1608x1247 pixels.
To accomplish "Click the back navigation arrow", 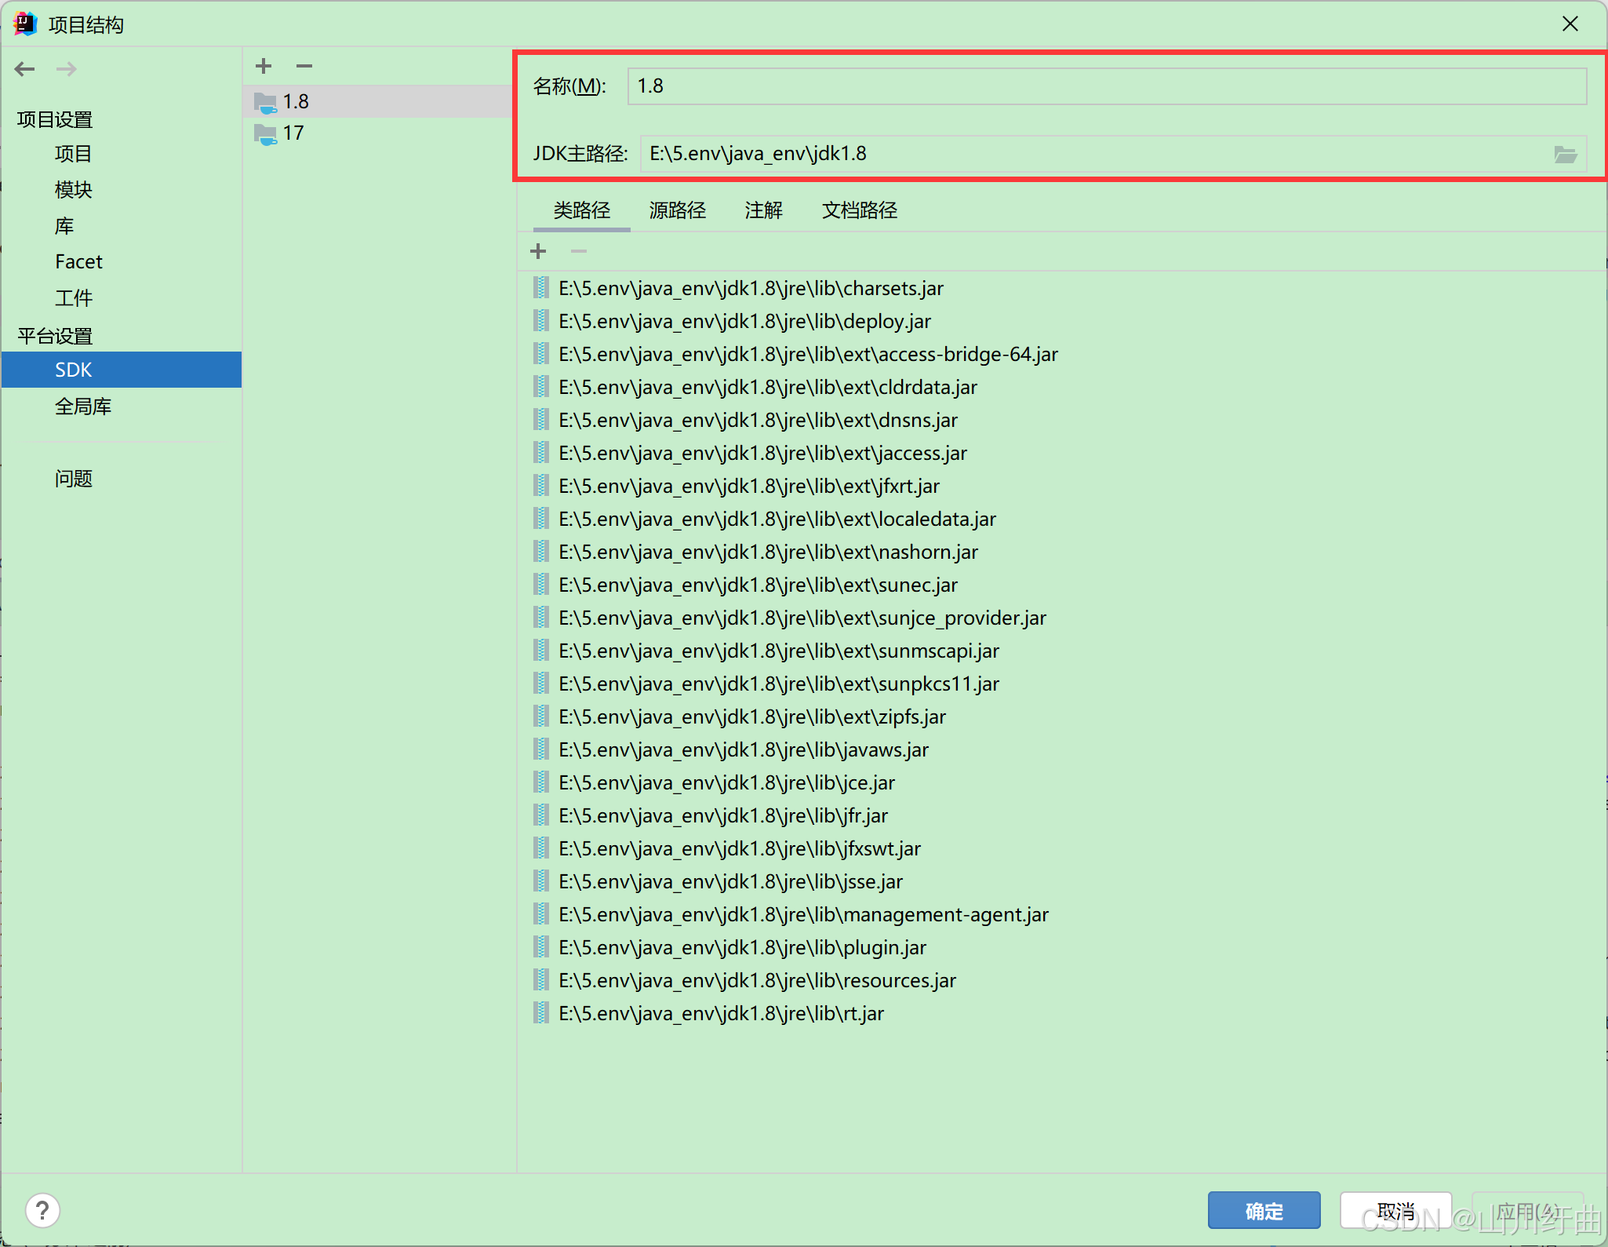I will (x=25, y=69).
